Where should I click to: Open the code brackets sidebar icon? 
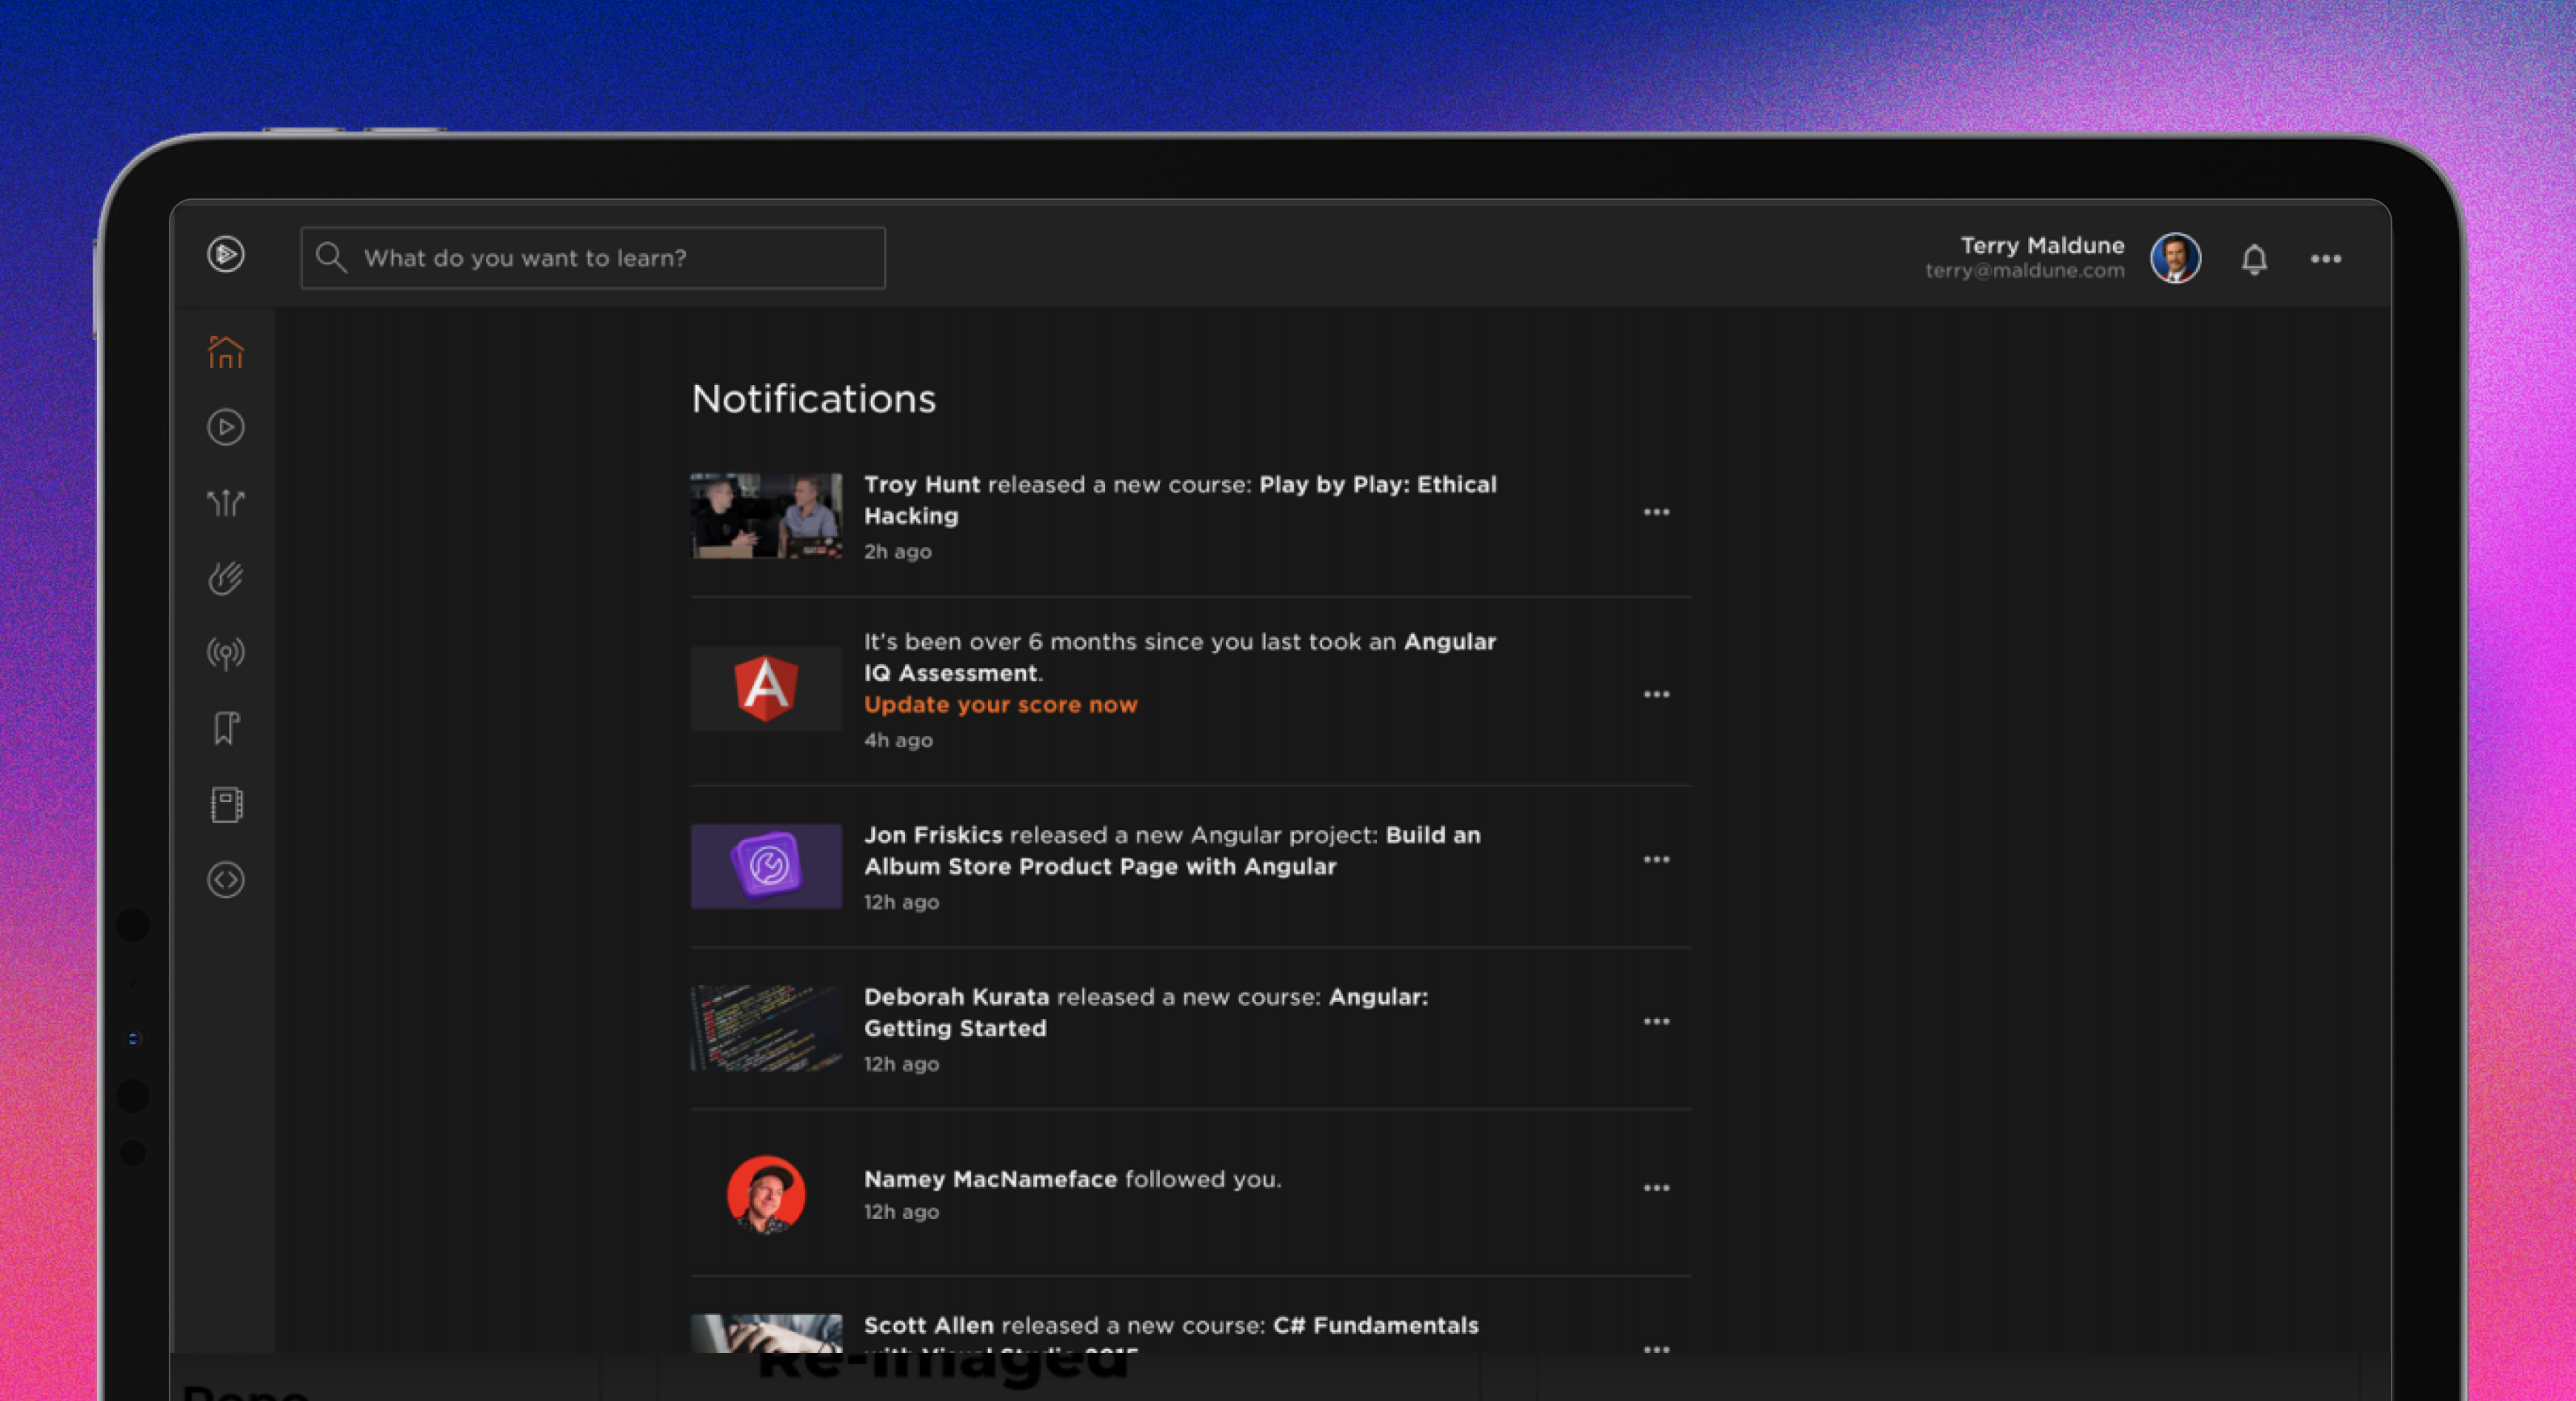point(226,880)
